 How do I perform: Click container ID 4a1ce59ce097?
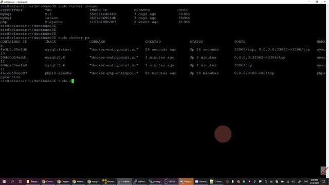tap(14, 73)
